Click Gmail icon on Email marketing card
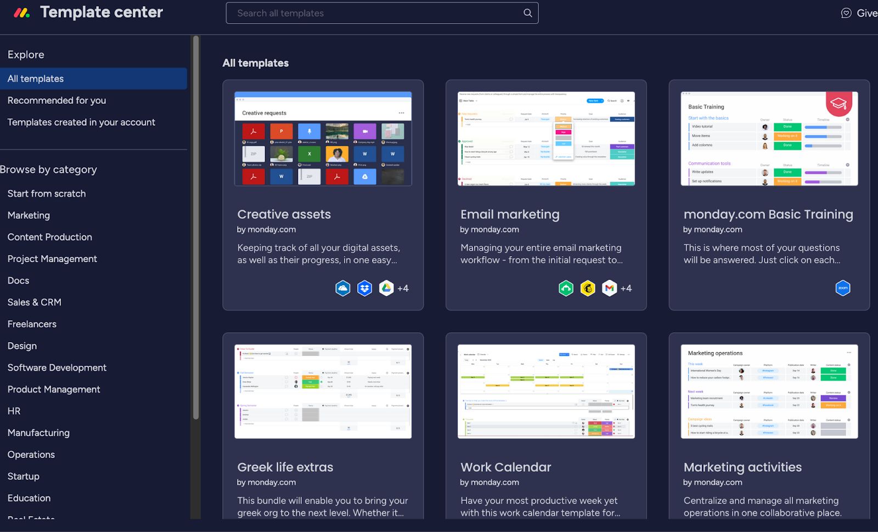This screenshot has height=532, width=878. 610,288
